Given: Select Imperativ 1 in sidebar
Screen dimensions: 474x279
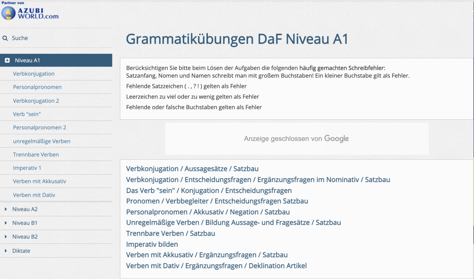Looking at the screenshot, I should pos(27,168).
